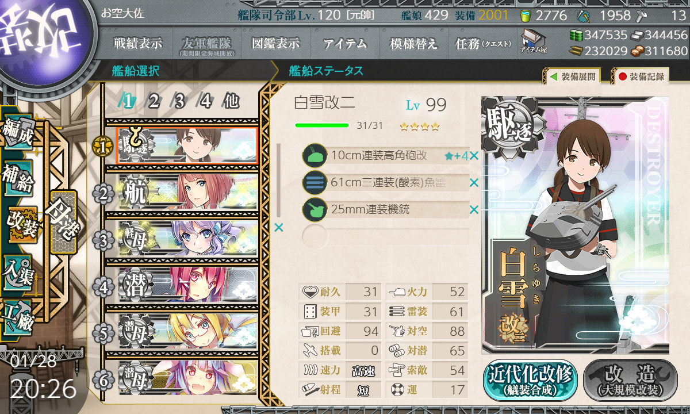Toggle the 装備記録 record button
Screen dimensions: 690x414
(x=641, y=76)
